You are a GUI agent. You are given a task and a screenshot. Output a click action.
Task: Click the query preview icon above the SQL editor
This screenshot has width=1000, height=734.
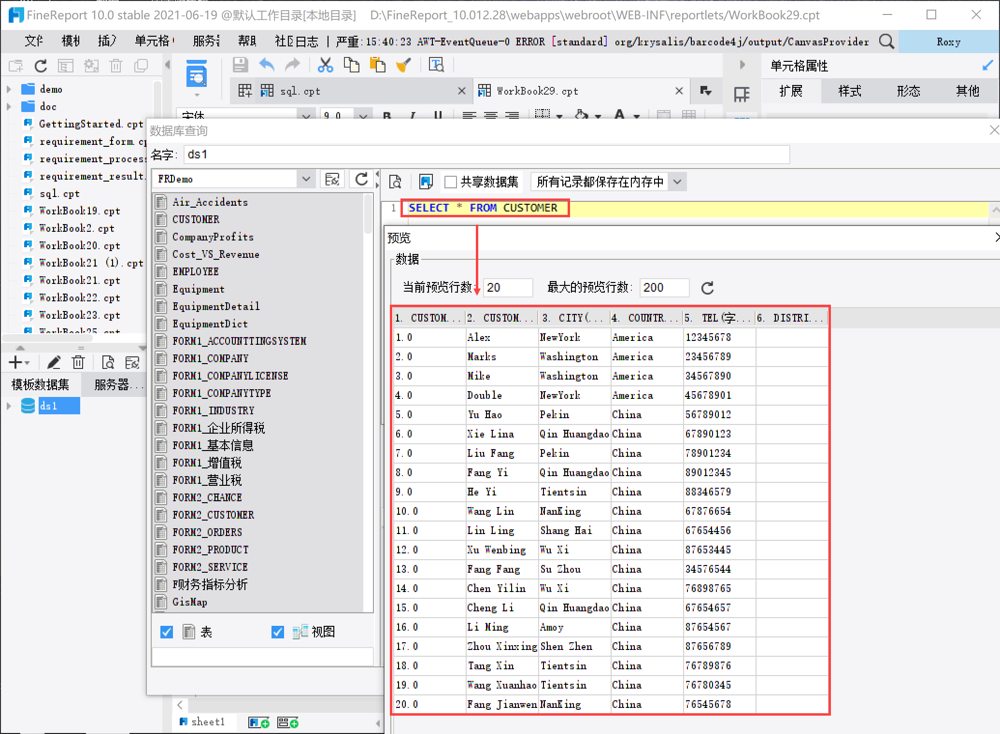tap(395, 182)
